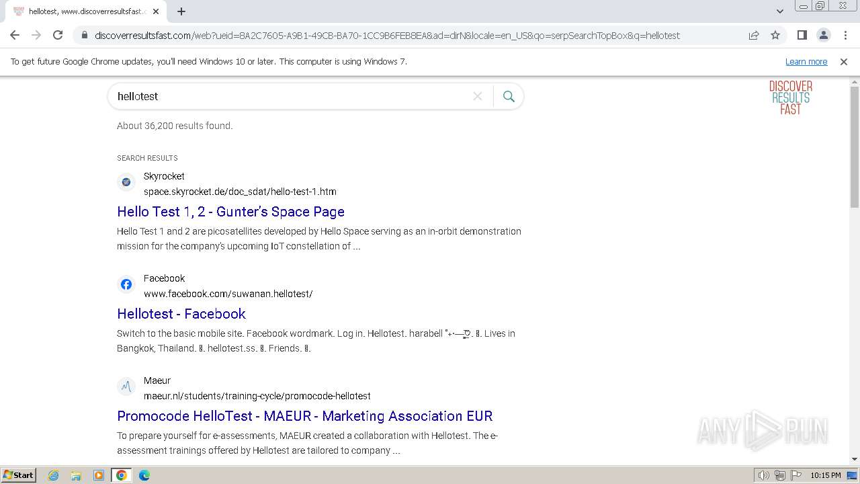Open the site security lock icon
The width and height of the screenshot is (860, 484).
pos(84,35)
